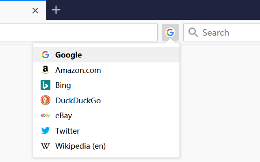The height and width of the screenshot is (162, 260).
Task: Click the Twitter bird icon
Action: coord(45,131)
